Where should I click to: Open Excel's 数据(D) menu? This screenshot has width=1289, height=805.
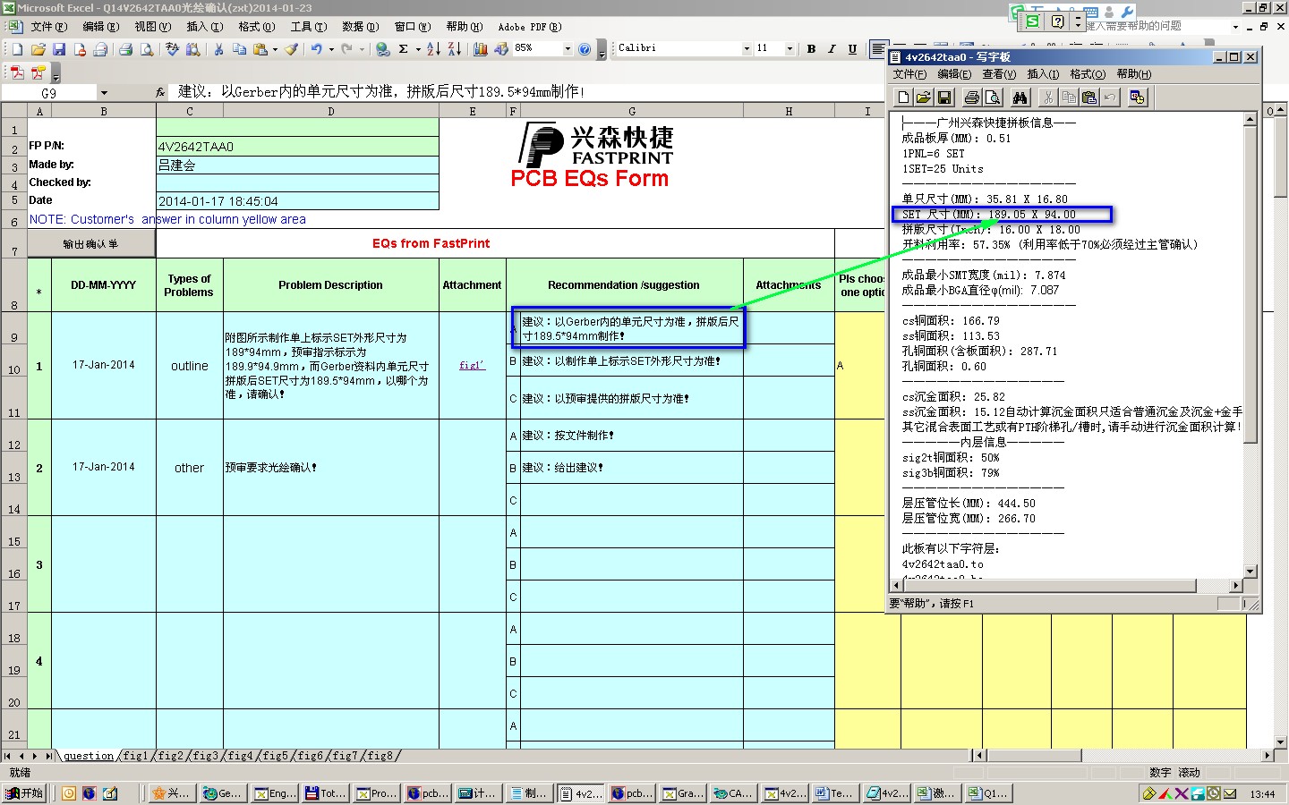tap(361, 27)
